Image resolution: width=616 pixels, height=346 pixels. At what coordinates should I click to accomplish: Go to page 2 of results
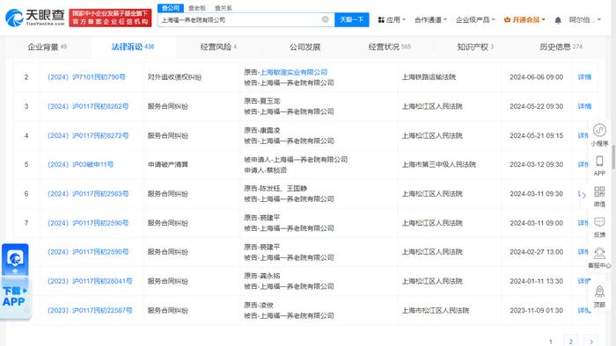[570, 342]
